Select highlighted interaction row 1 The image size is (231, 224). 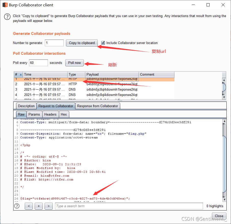pyautogui.click(x=94, y=79)
